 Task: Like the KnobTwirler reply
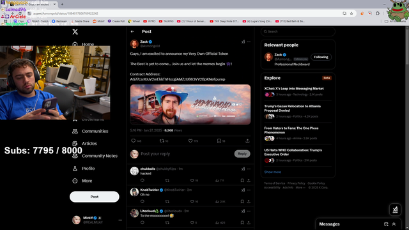click(x=192, y=202)
